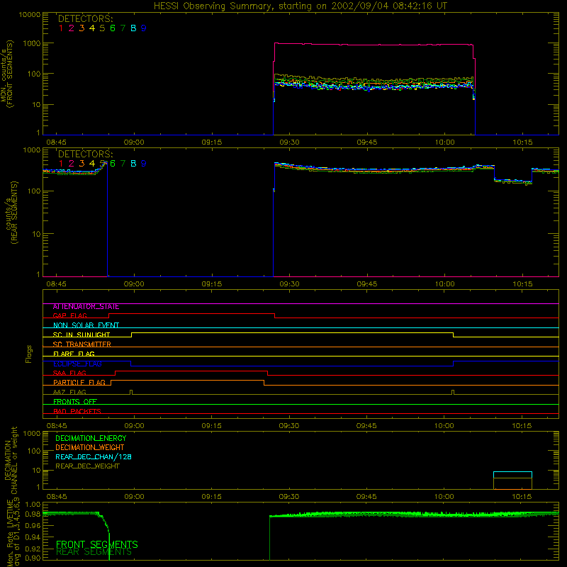Click the PARTICLE_FLAG label
This screenshot has width=567, height=567.
coord(79,383)
